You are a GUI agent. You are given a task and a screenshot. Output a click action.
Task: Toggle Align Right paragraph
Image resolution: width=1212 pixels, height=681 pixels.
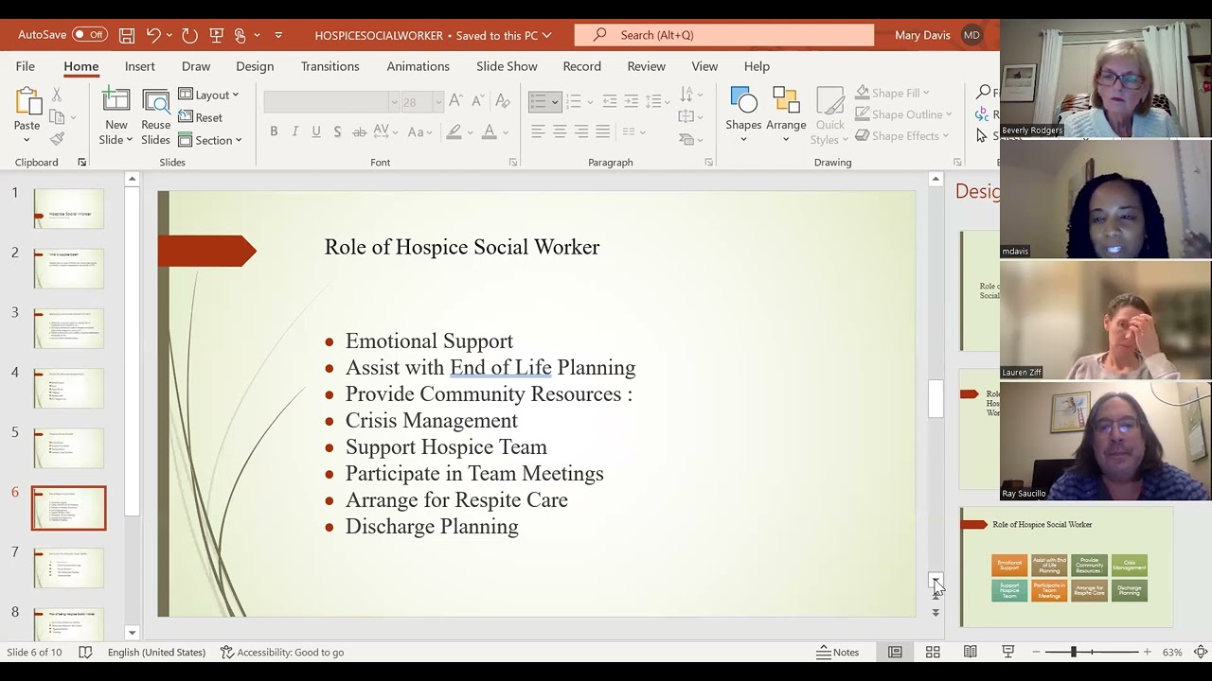pyautogui.click(x=581, y=131)
